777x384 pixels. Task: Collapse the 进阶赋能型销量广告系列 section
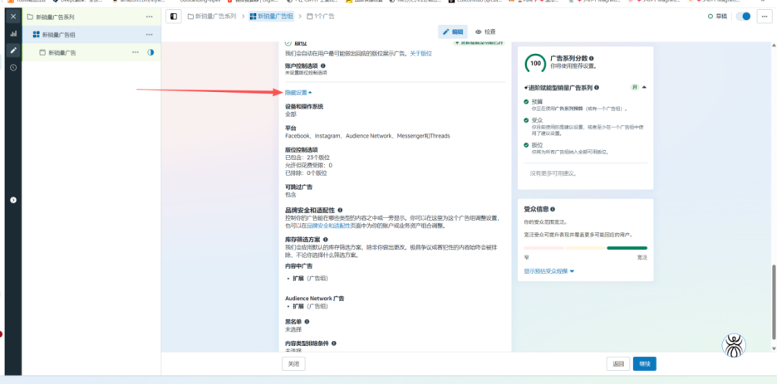tap(644, 86)
